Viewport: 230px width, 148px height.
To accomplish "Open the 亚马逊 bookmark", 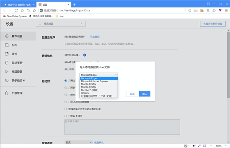I will point(41,16).
